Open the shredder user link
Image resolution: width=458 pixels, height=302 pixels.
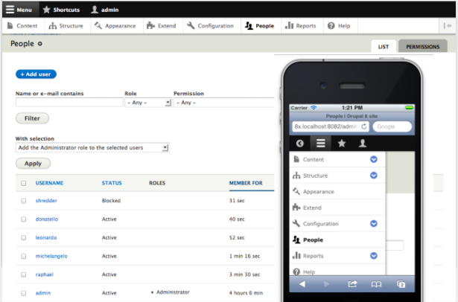(46, 200)
